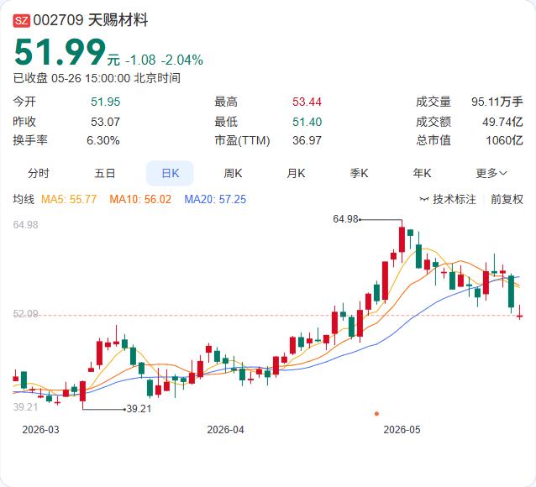
Task: Click the 市盈(TTM) value 36.97
Action: (307, 140)
